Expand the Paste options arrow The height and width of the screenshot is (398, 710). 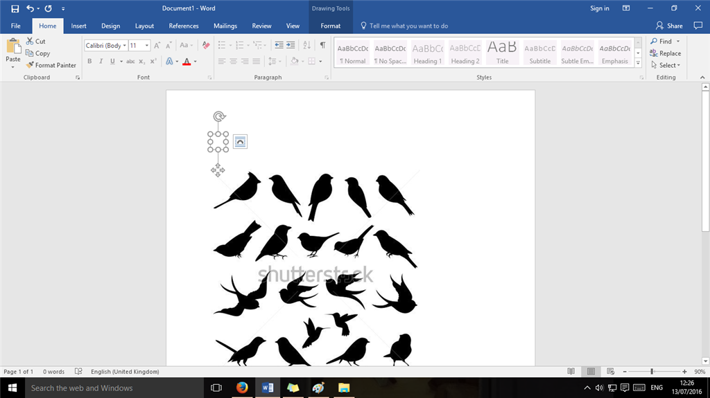(12, 66)
